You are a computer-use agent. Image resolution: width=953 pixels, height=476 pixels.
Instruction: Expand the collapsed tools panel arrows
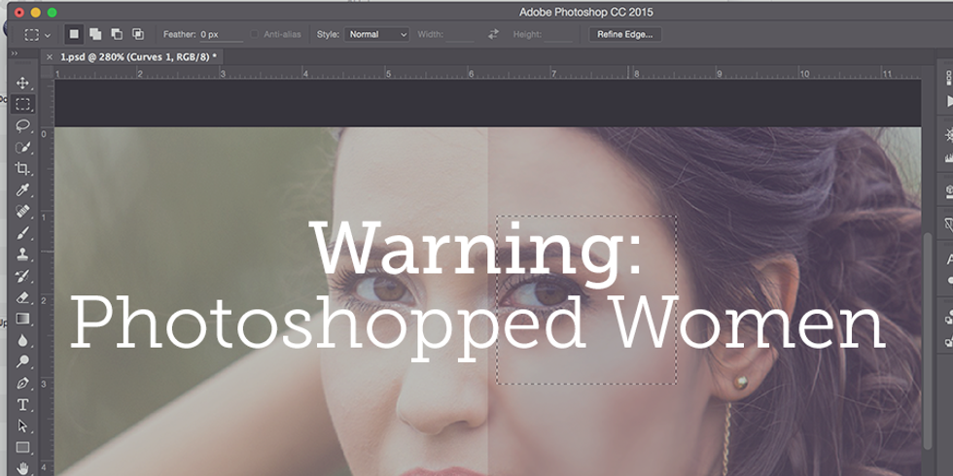coord(14,55)
